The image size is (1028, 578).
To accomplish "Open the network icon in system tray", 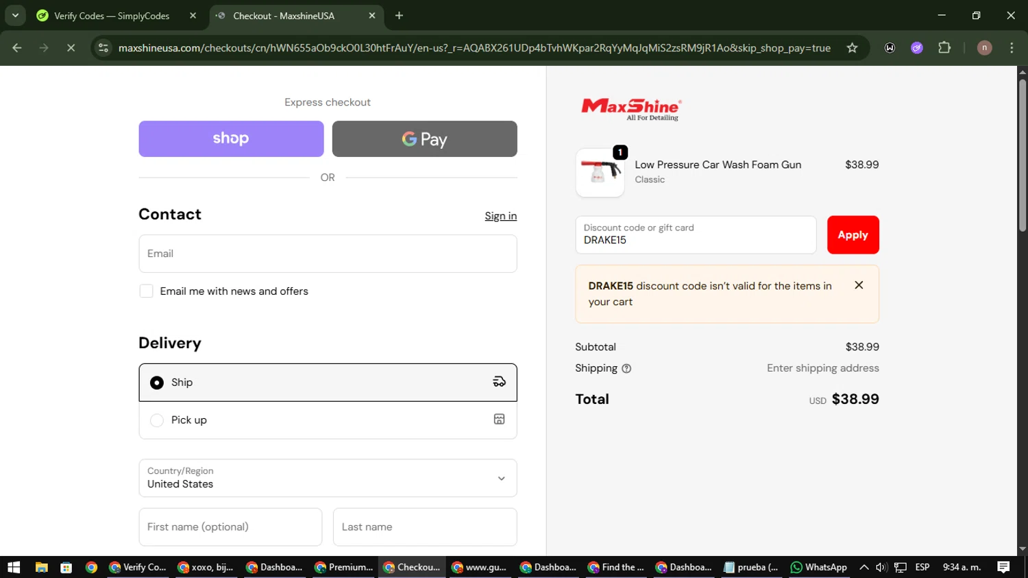I will 901,567.
